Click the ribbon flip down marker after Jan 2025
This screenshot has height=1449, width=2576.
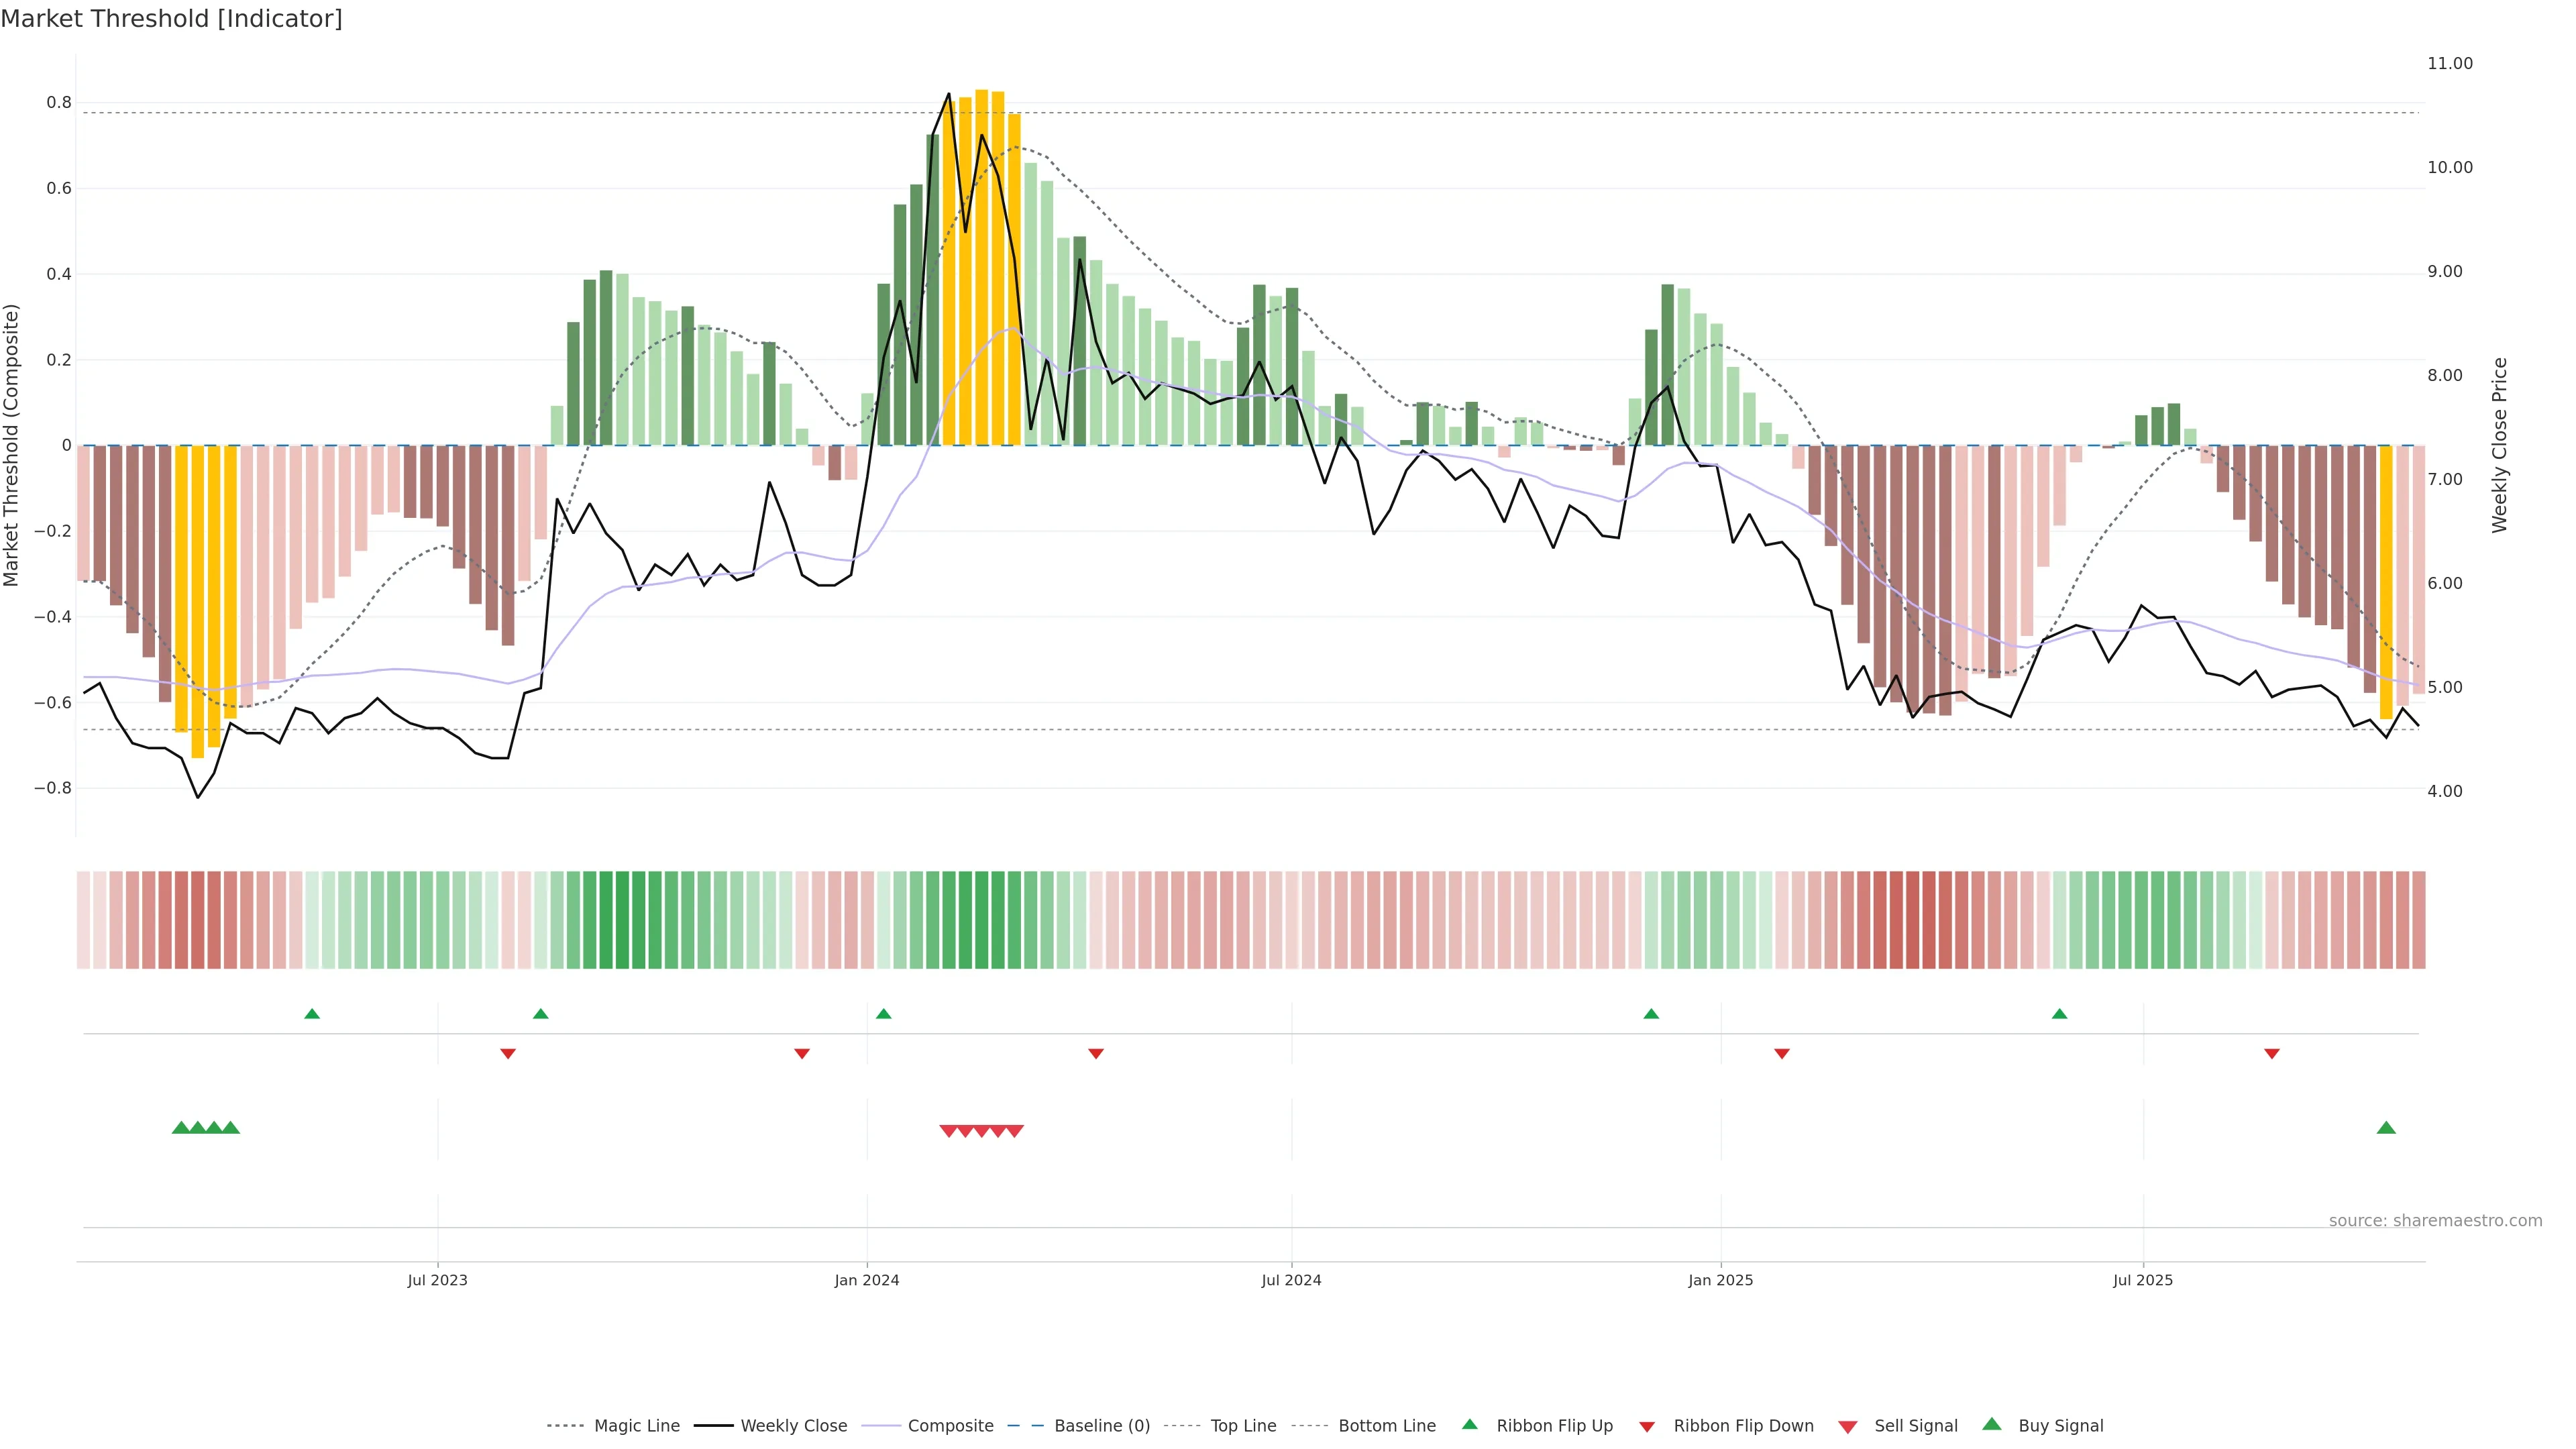point(1781,1054)
